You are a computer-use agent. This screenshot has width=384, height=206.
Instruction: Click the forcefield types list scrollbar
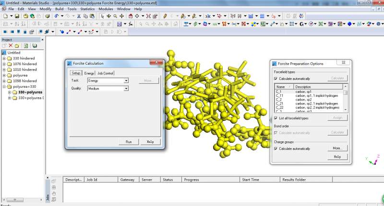pos(345,98)
